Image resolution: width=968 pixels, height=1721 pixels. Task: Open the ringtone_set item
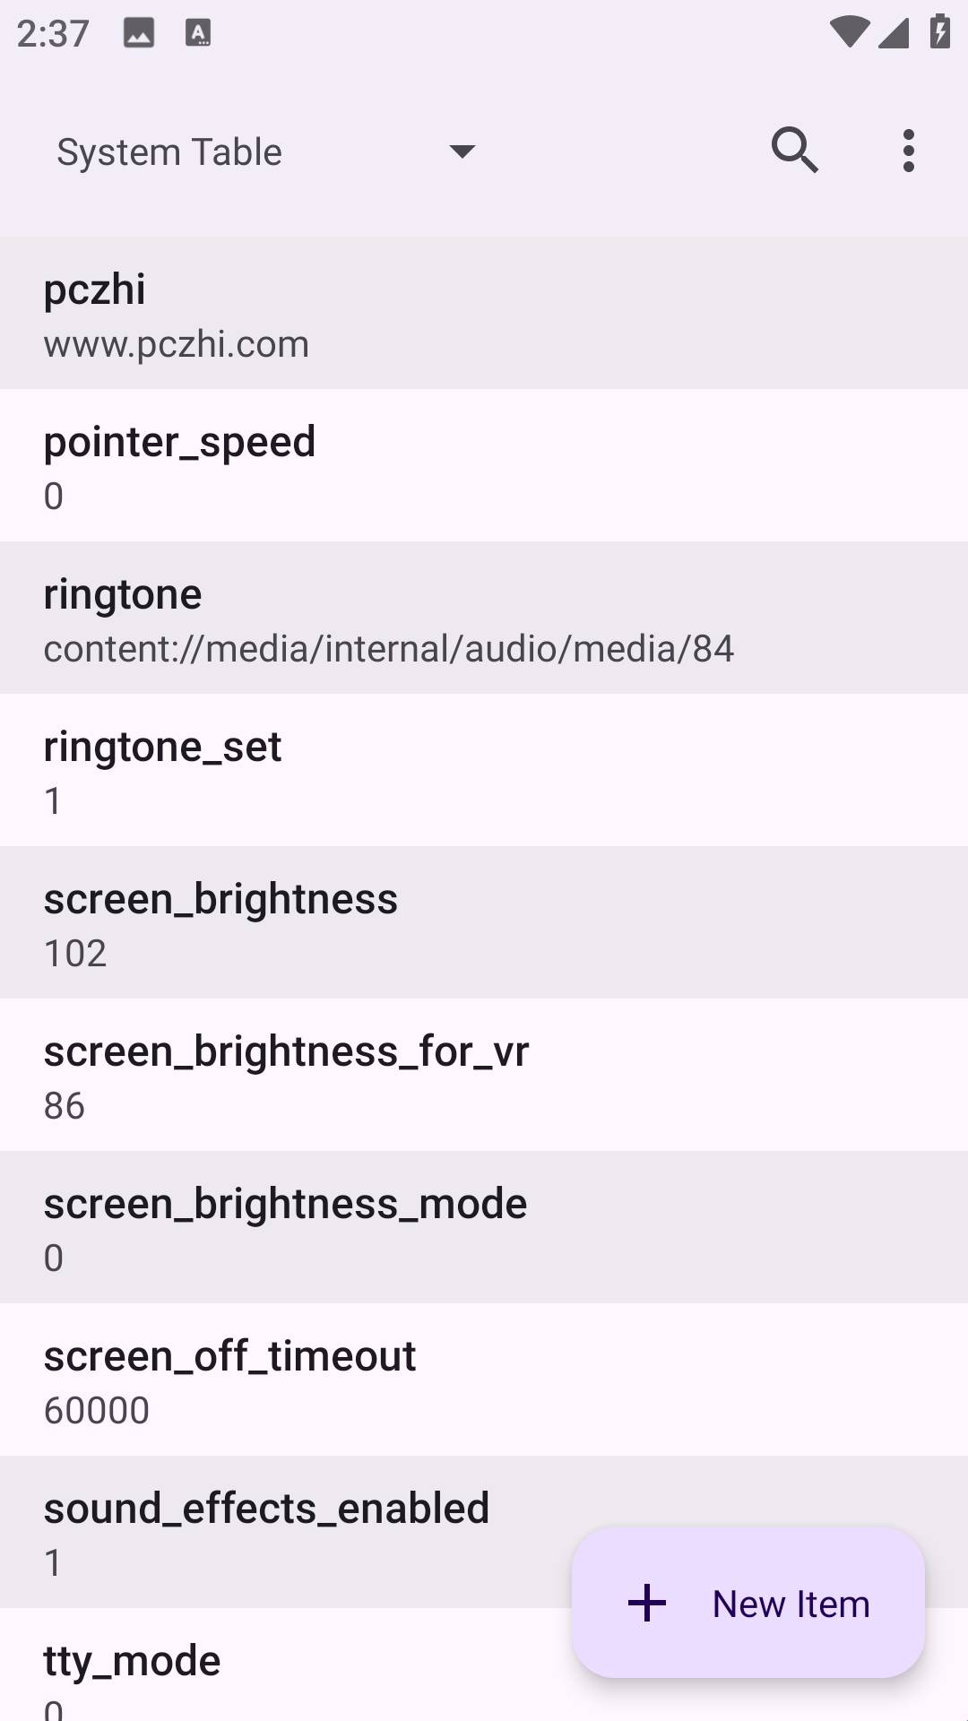coord(484,771)
